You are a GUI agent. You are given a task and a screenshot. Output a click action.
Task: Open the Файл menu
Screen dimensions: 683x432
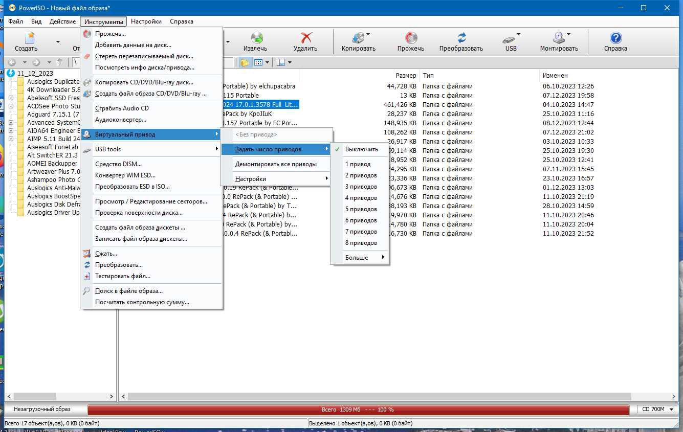click(x=15, y=21)
